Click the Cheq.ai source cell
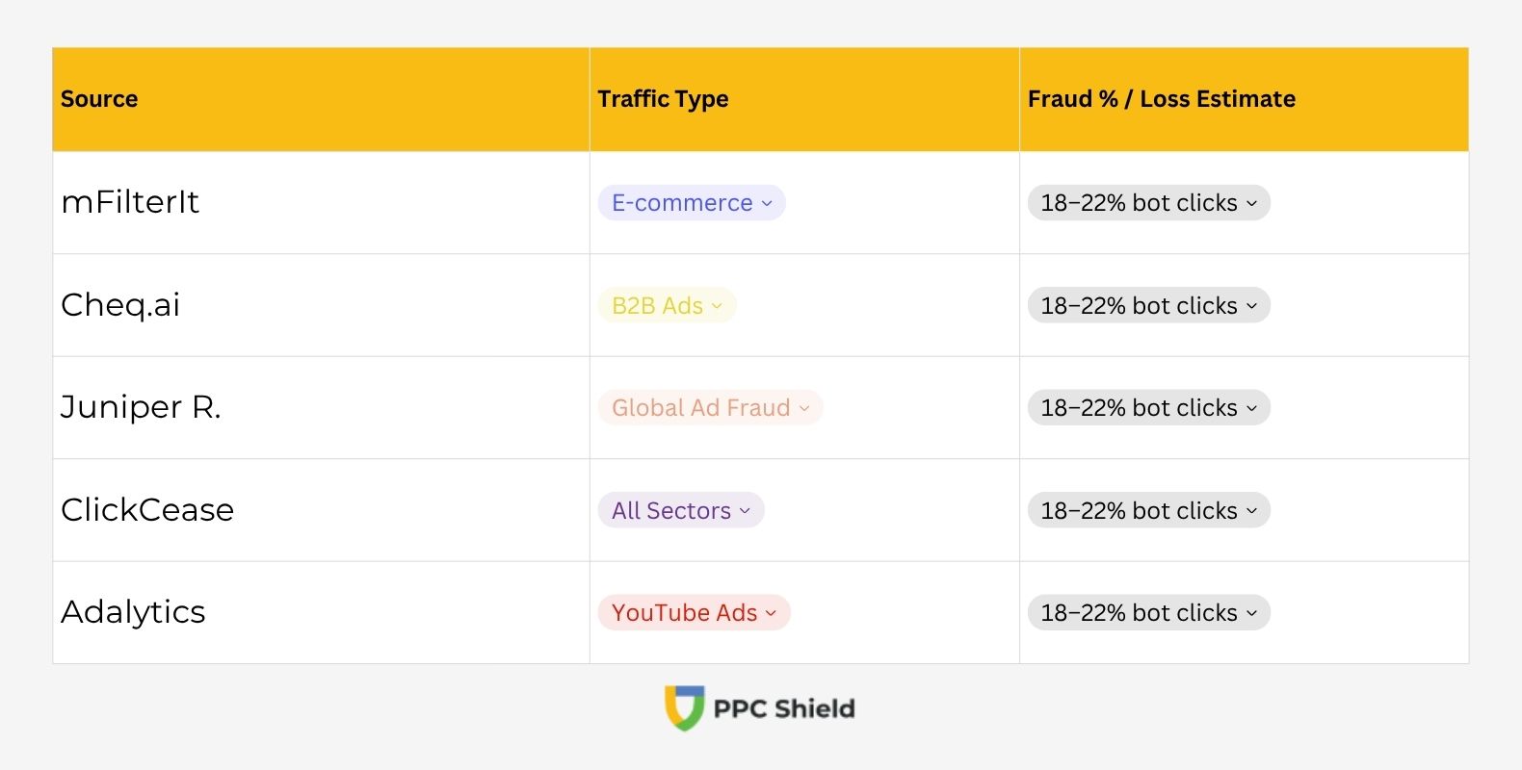Image resolution: width=1522 pixels, height=770 pixels. (120, 305)
